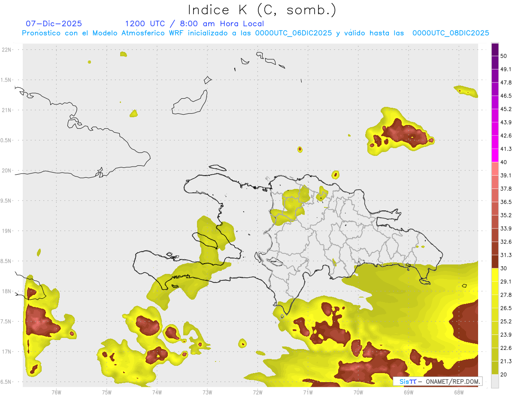Click the longitude axis label "72W"
This screenshot has width=515, height=398.
point(257,392)
